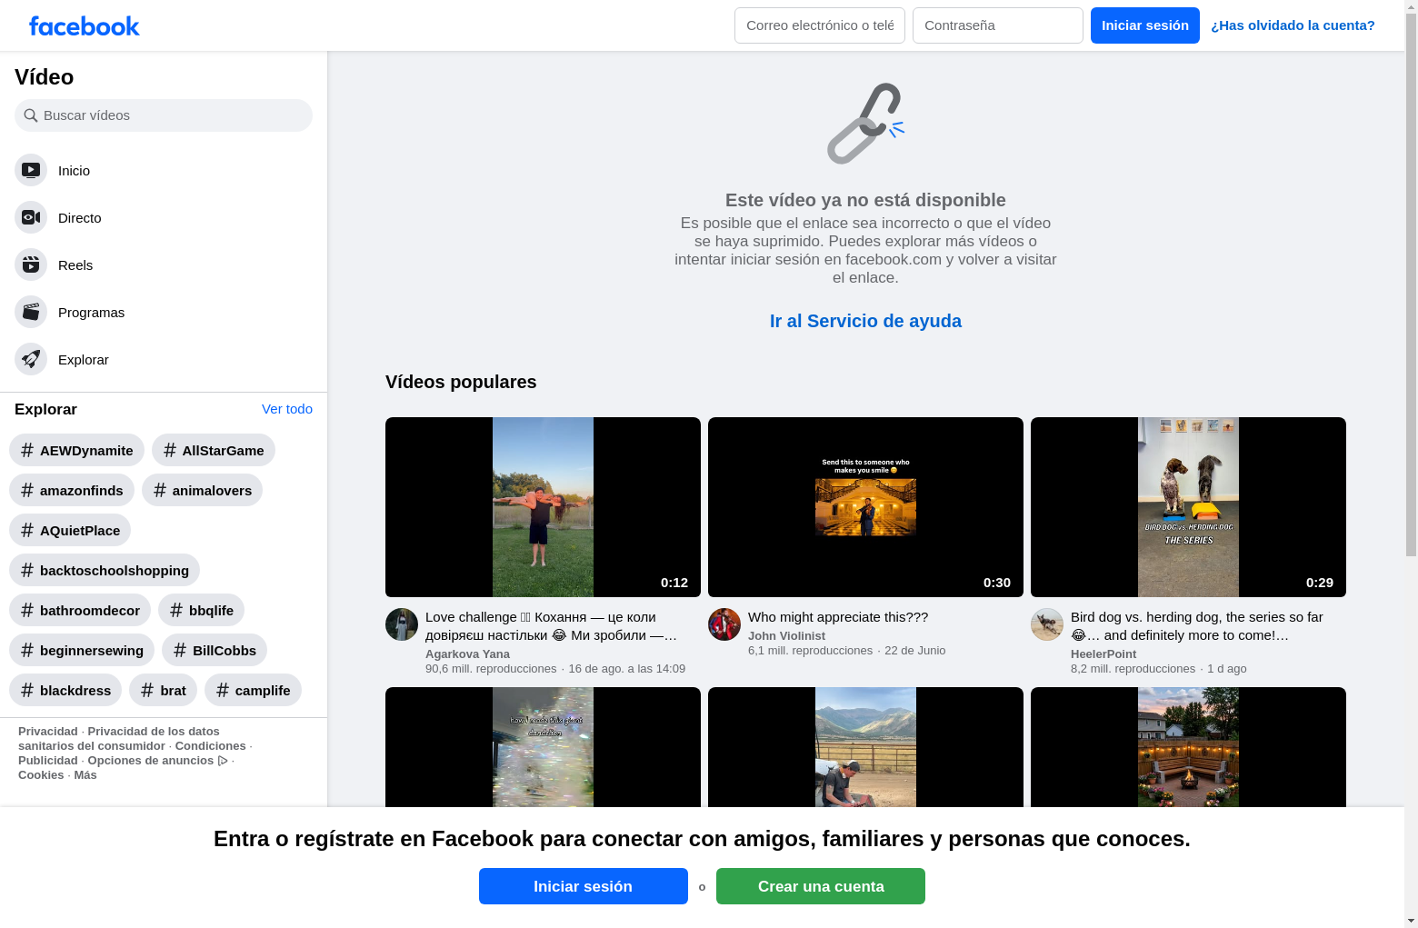The image size is (1418, 928).
Task: Click the top Iniciar sesión button
Action: click(1145, 25)
